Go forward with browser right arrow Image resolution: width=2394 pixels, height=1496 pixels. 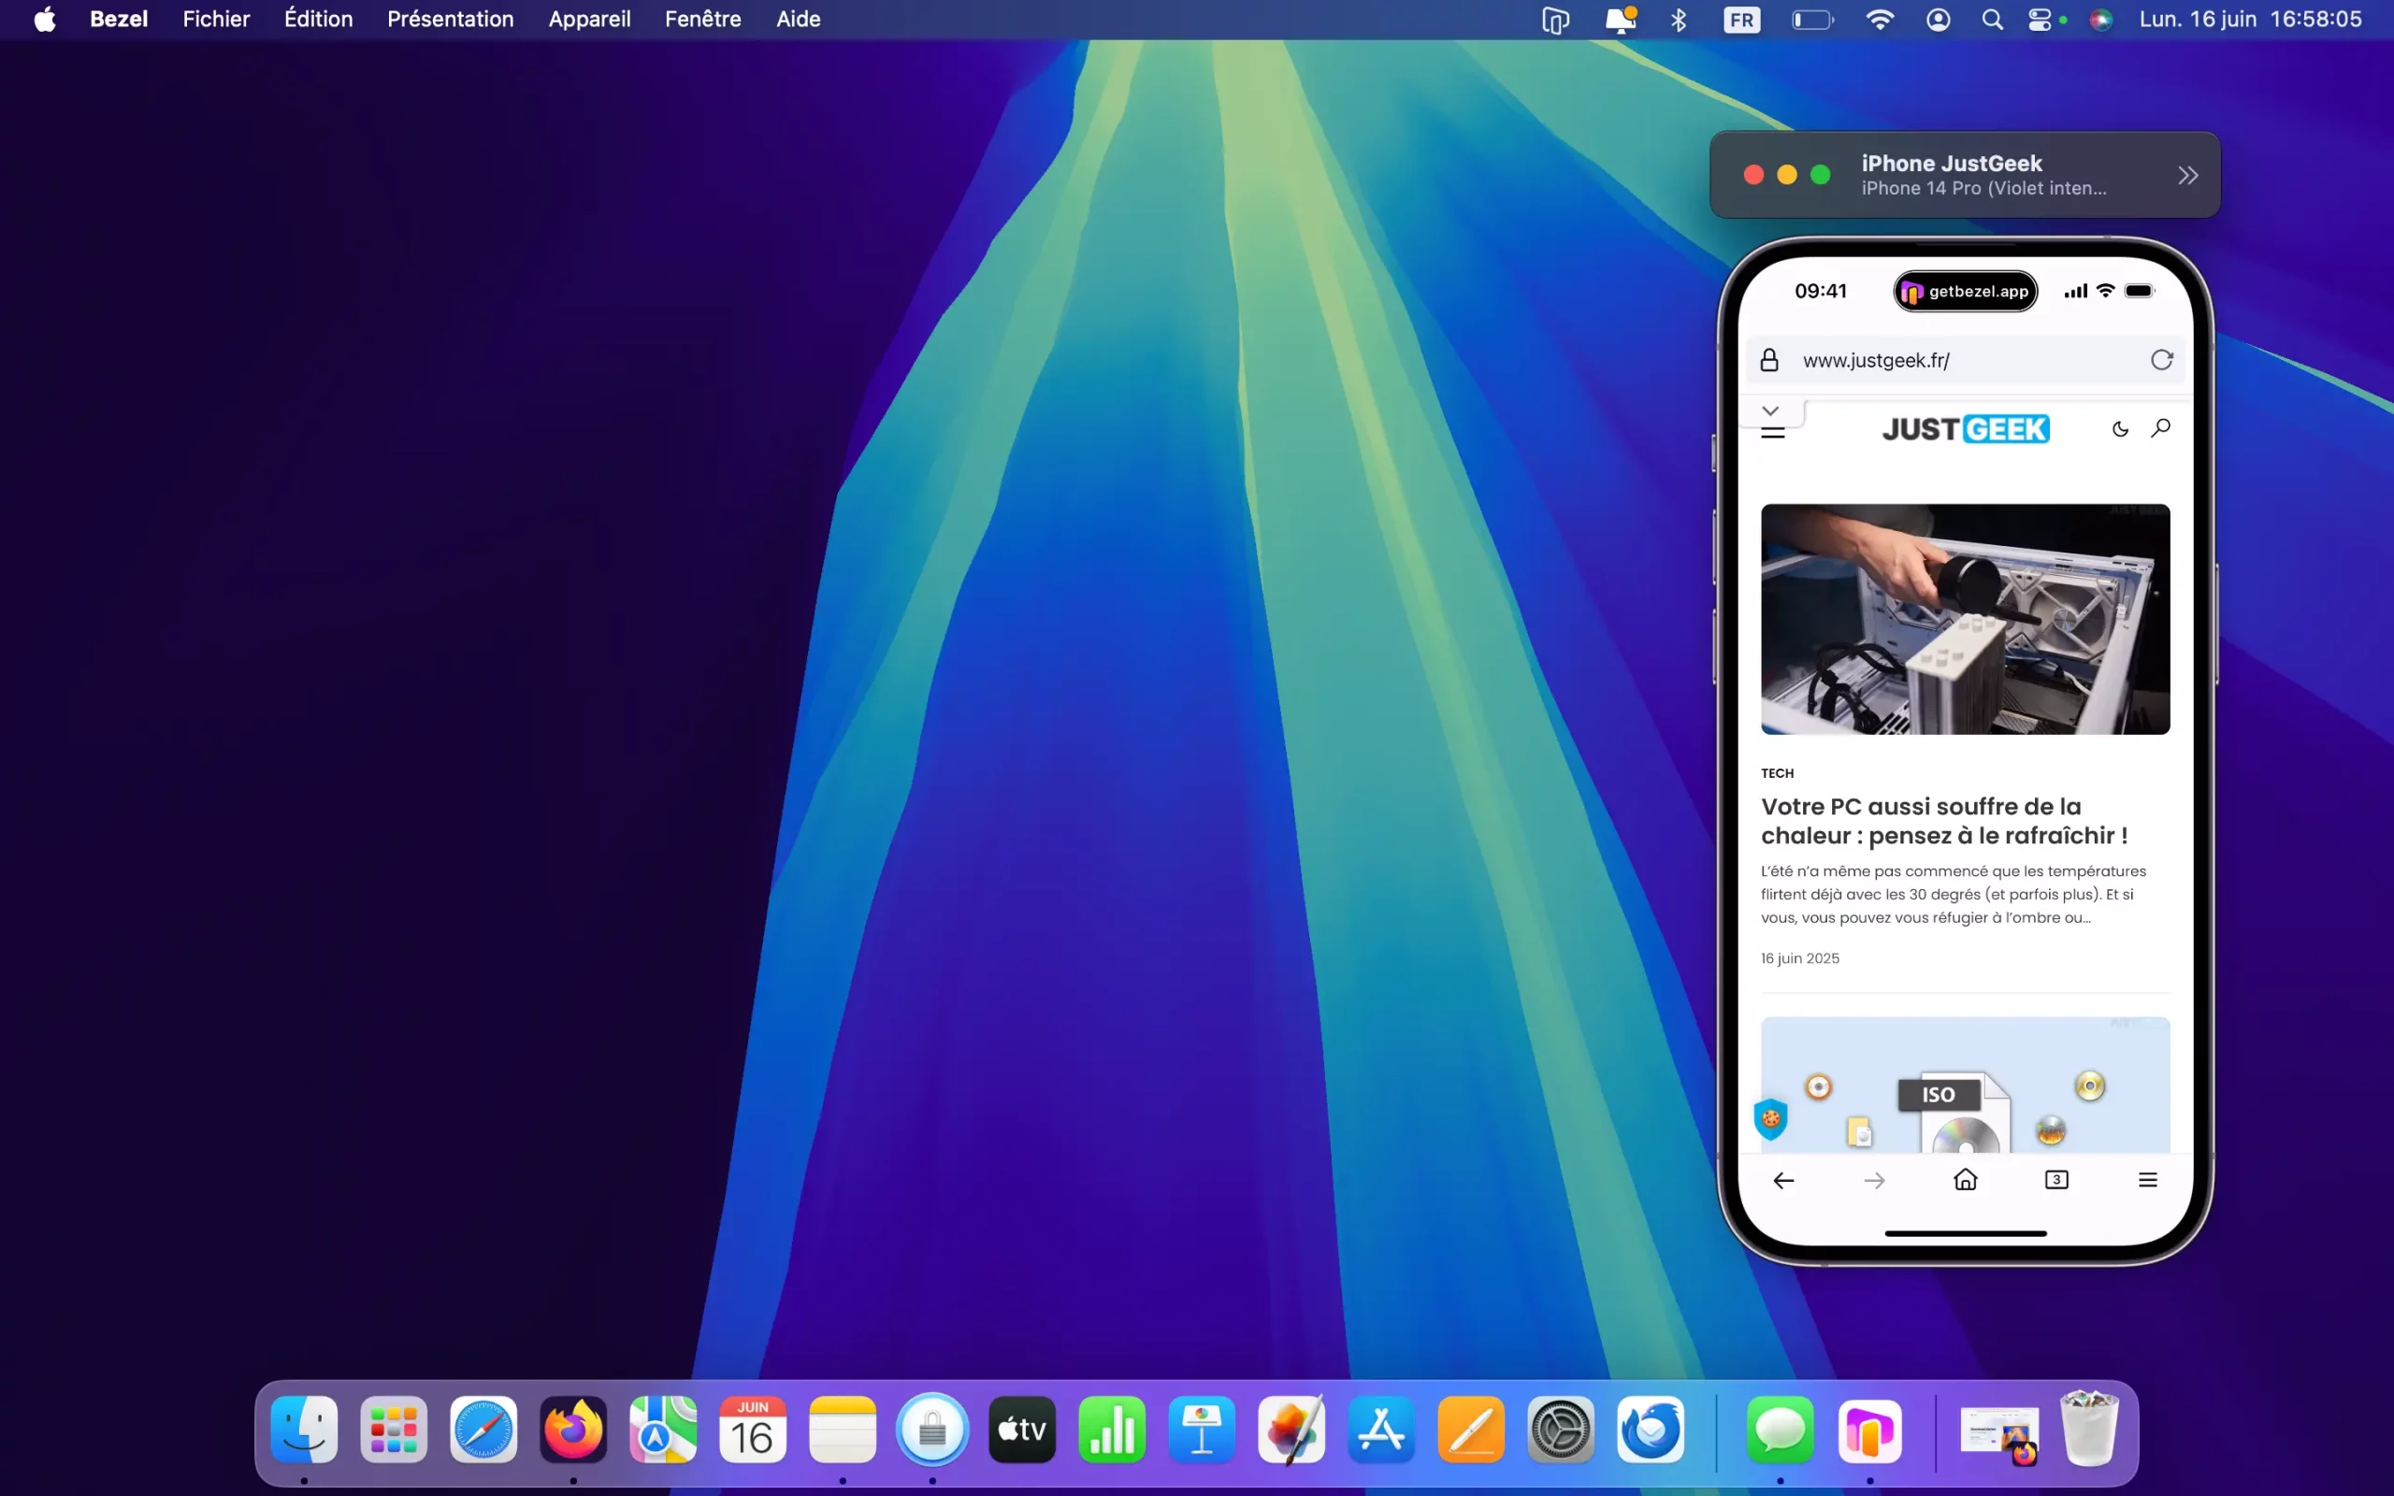point(1875,1180)
